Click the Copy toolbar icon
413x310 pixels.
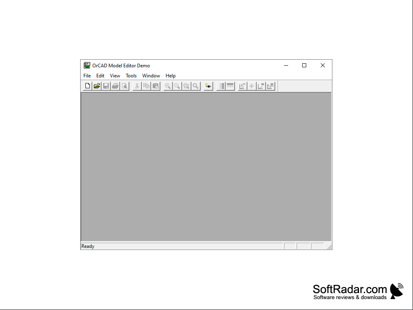click(146, 86)
